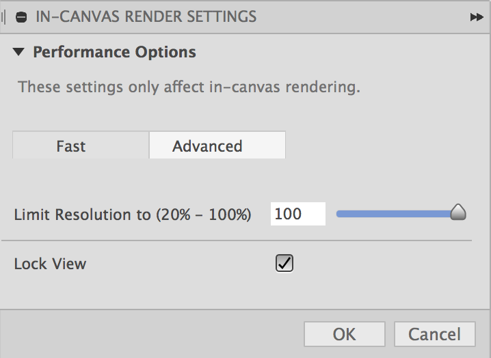Click the resolution value field showing 100
Viewport: 491px width, 358px height.
(x=297, y=215)
